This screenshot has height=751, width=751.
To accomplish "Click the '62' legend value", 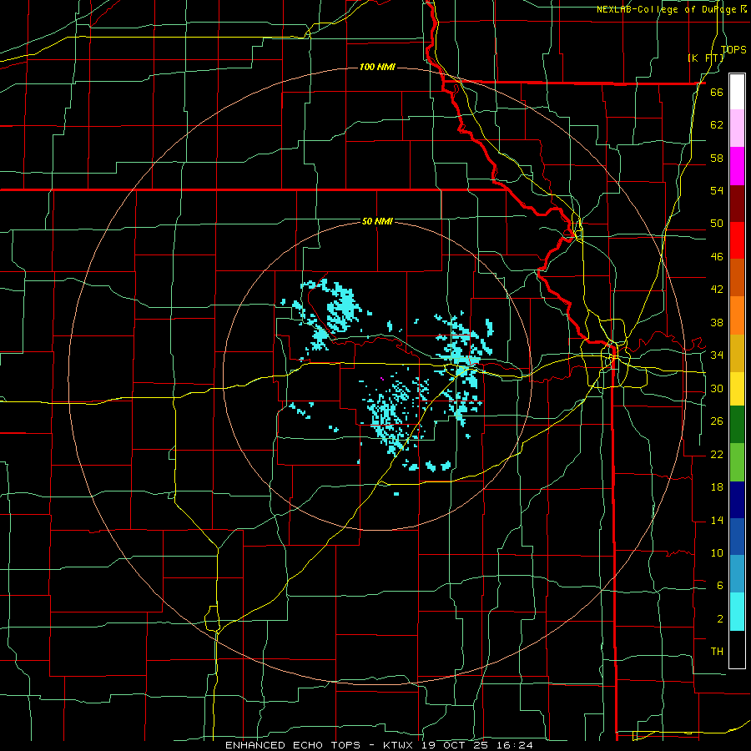I will click(717, 125).
